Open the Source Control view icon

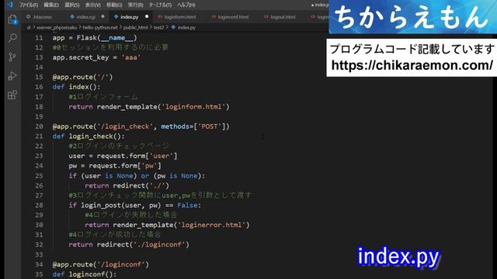[x=12, y=57]
